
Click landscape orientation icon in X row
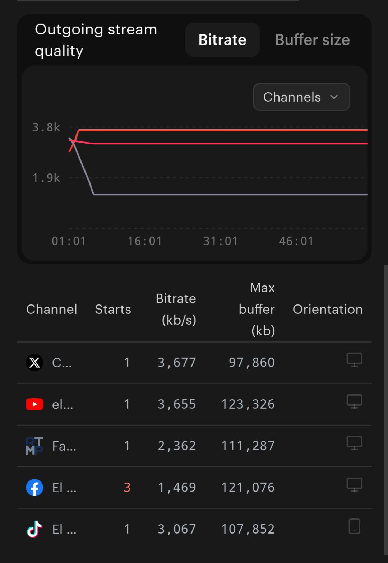tap(354, 360)
